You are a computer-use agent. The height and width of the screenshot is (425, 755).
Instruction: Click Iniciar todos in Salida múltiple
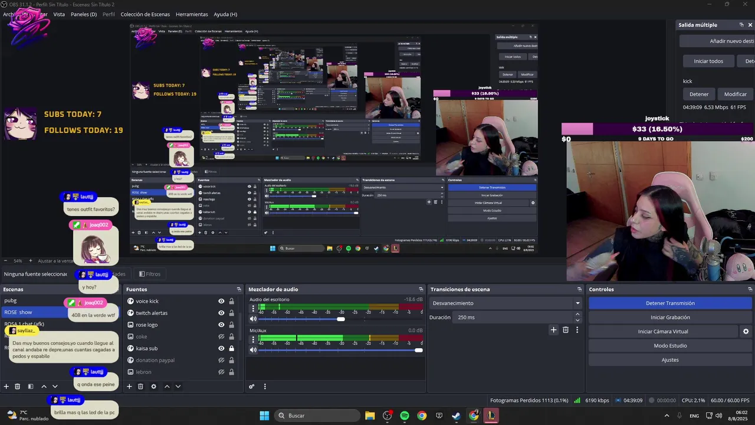[x=708, y=61]
